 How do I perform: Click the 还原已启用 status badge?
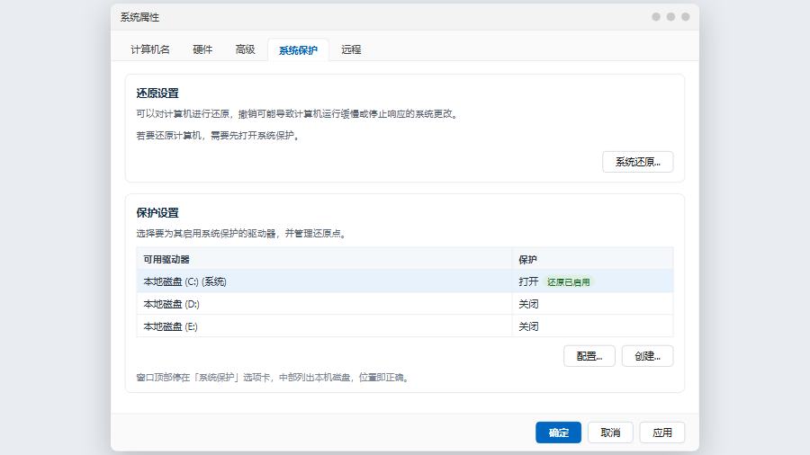point(568,282)
